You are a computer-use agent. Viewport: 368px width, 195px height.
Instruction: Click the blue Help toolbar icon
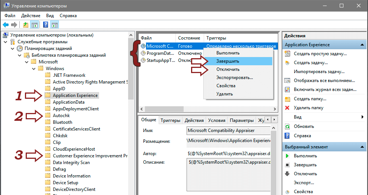[45, 25]
